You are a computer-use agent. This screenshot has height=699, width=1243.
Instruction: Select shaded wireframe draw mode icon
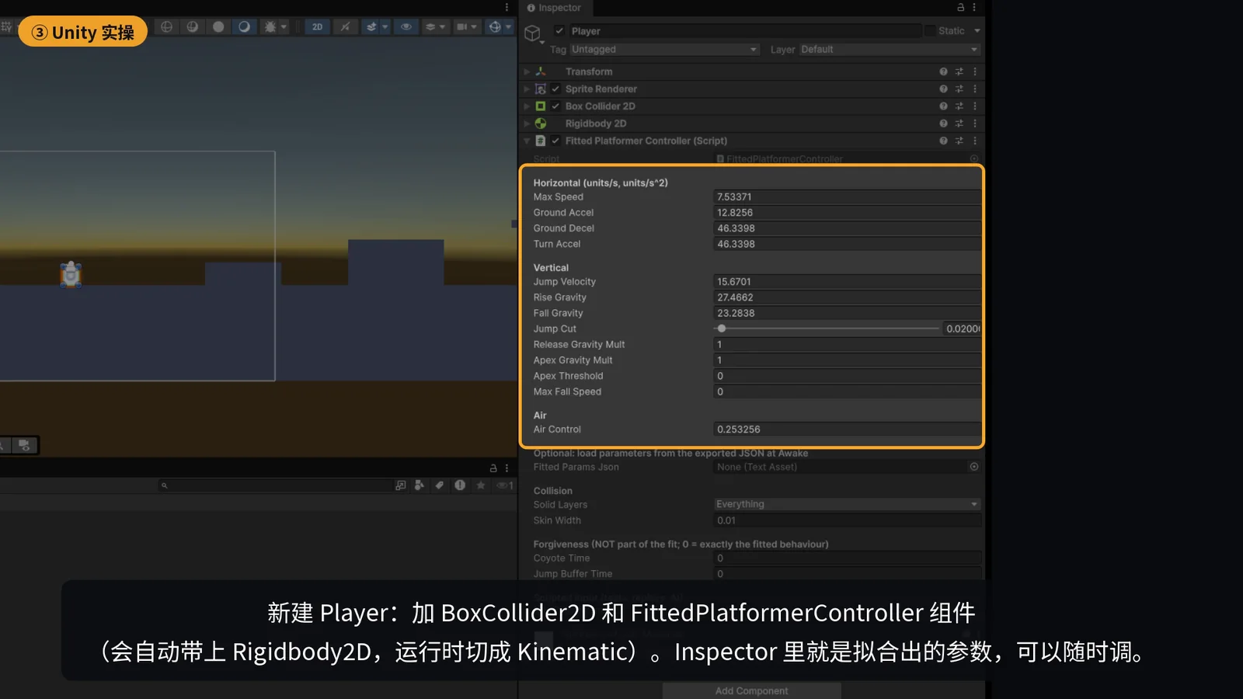click(192, 26)
